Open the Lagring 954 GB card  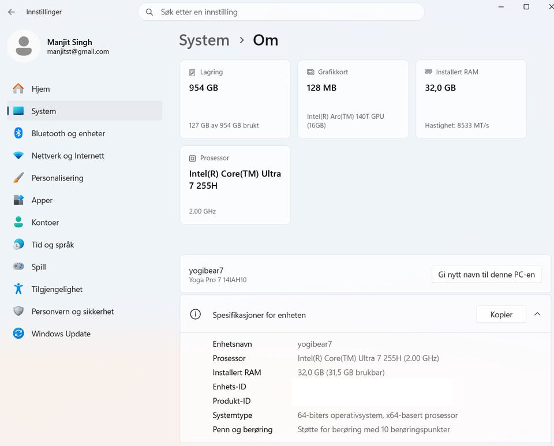coord(235,99)
